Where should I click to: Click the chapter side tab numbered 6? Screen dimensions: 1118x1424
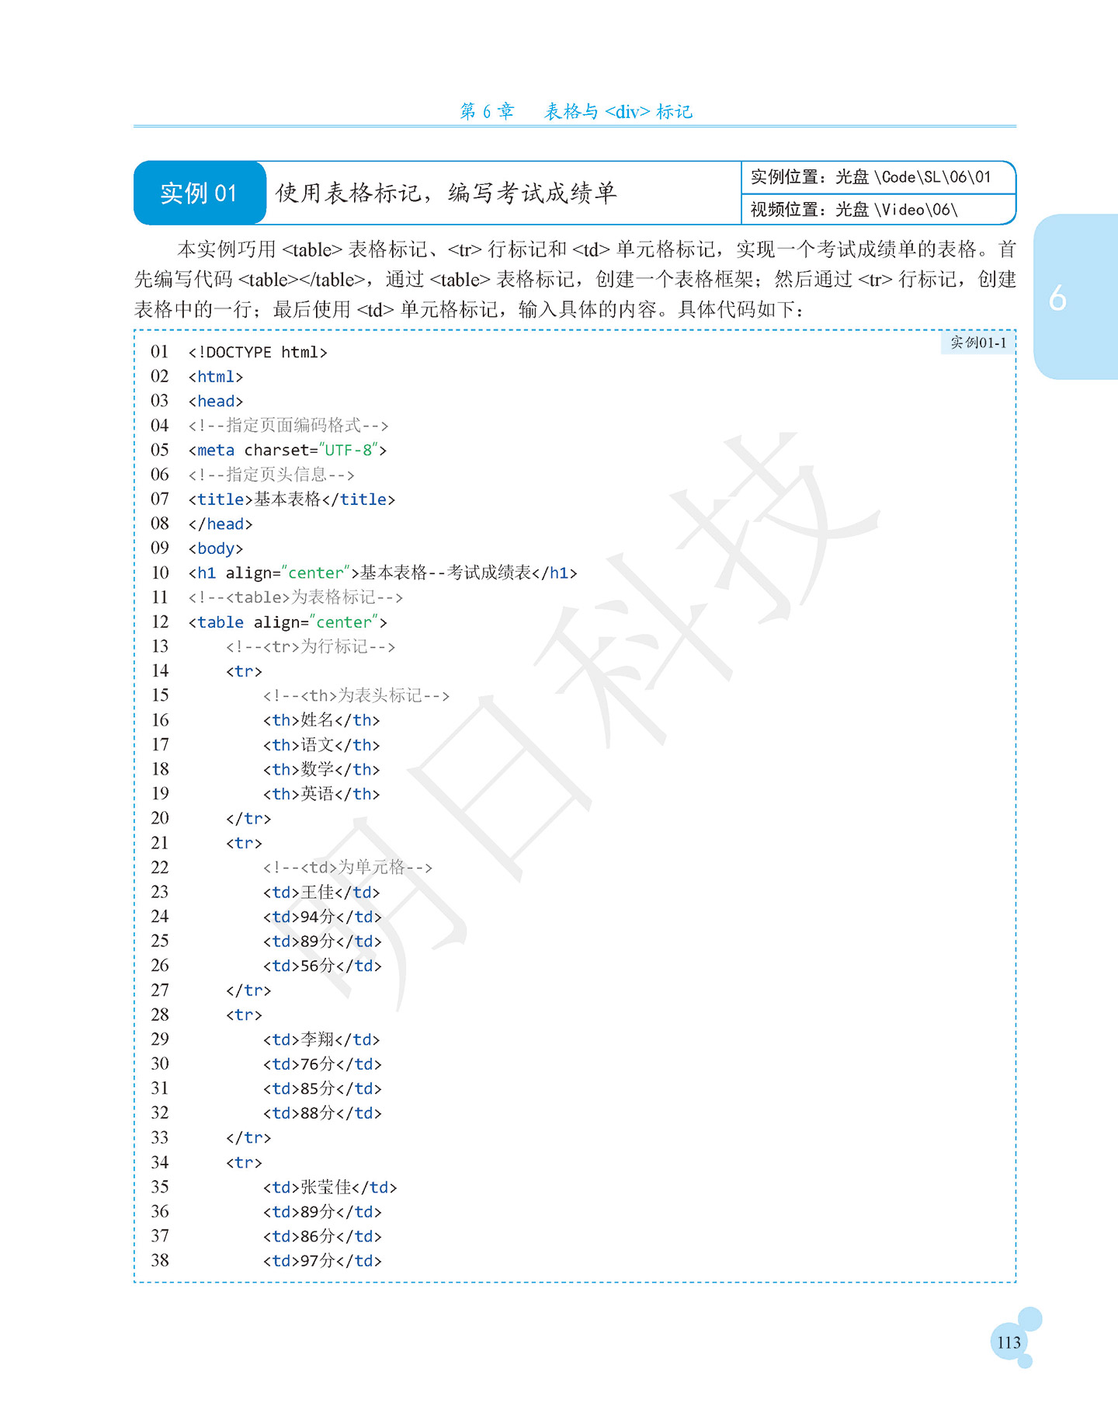(x=1075, y=297)
